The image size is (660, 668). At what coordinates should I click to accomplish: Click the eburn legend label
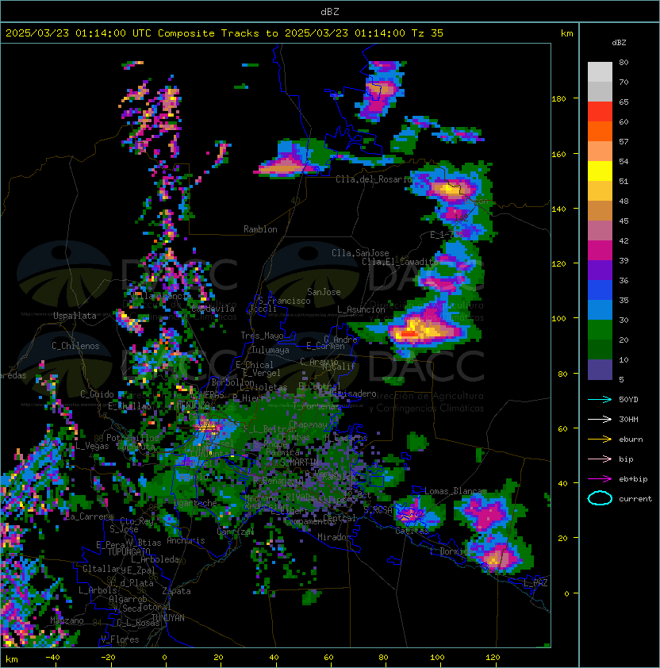(631, 440)
